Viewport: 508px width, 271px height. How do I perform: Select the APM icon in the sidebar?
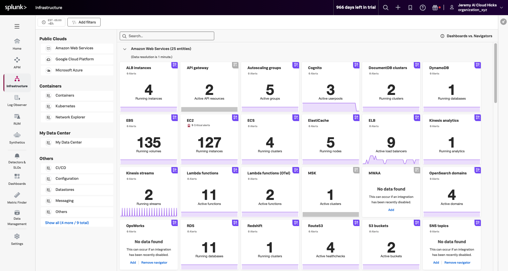17,62
